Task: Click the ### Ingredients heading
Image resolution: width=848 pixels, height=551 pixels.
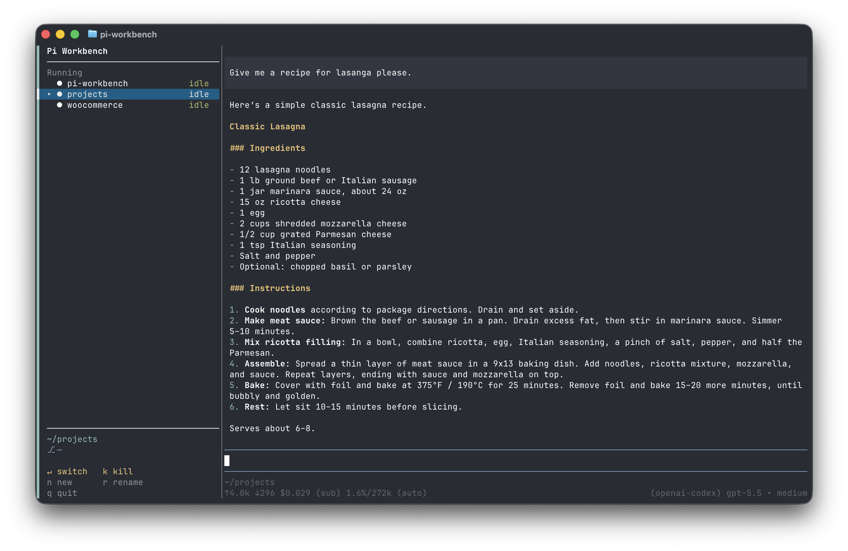Action: coord(267,148)
